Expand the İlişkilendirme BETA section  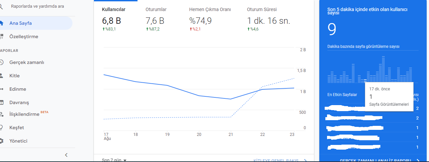pyautogui.click(x=29, y=114)
